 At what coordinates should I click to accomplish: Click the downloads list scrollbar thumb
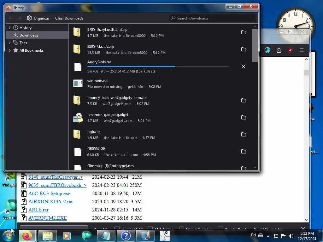click(x=255, y=45)
